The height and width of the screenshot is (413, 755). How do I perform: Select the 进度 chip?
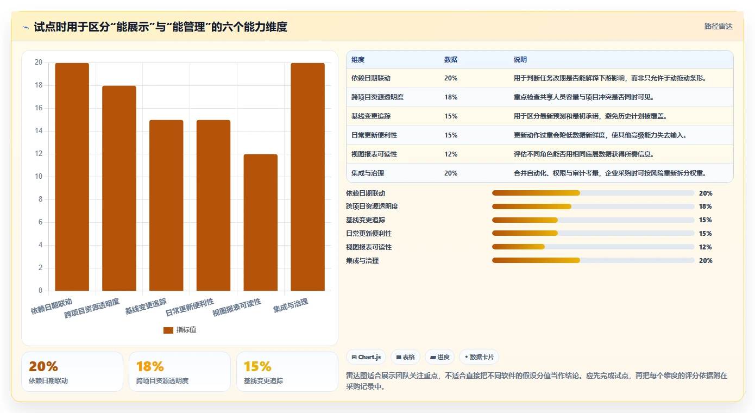(x=439, y=357)
